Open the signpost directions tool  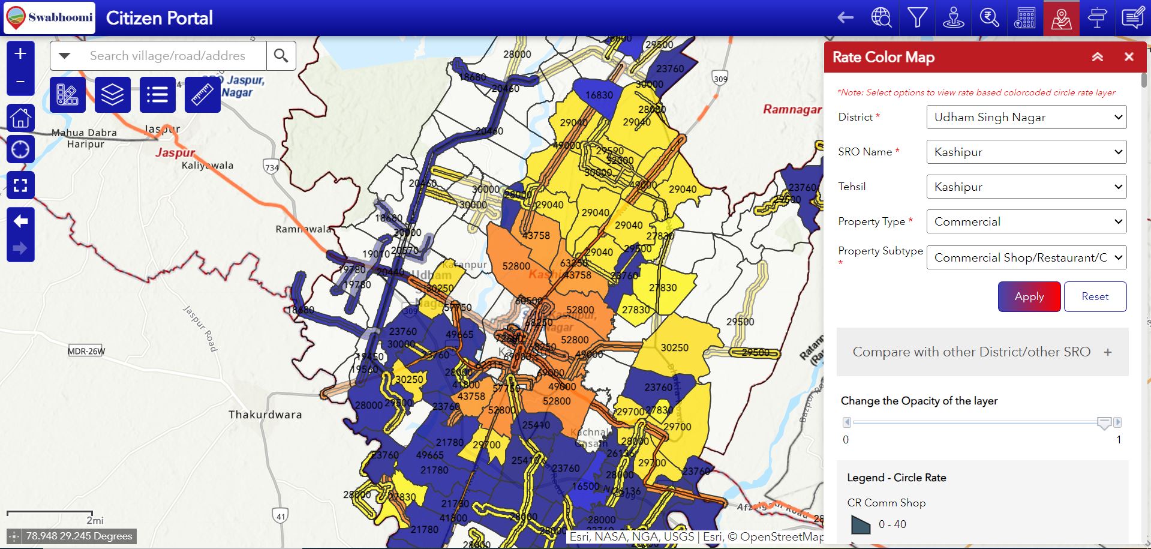click(x=1097, y=18)
